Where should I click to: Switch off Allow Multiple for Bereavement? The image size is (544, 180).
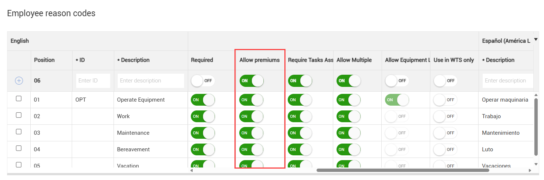[348, 149]
